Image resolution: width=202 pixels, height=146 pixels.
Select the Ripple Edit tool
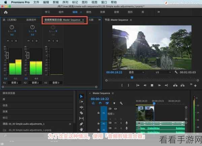[x=81, y=107]
